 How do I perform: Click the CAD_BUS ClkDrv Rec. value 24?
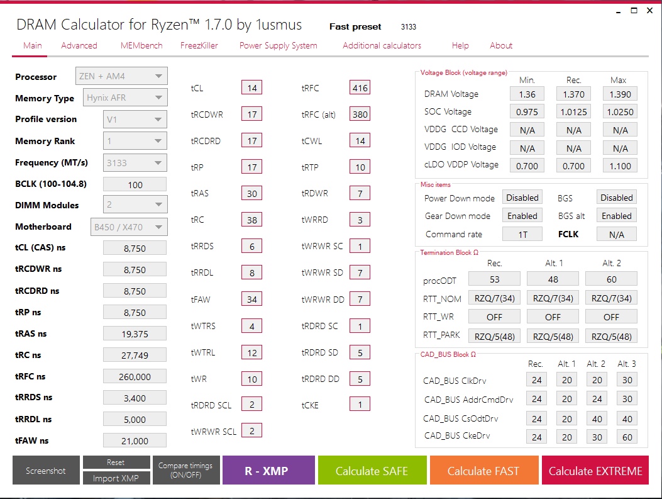(x=537, y=379)
